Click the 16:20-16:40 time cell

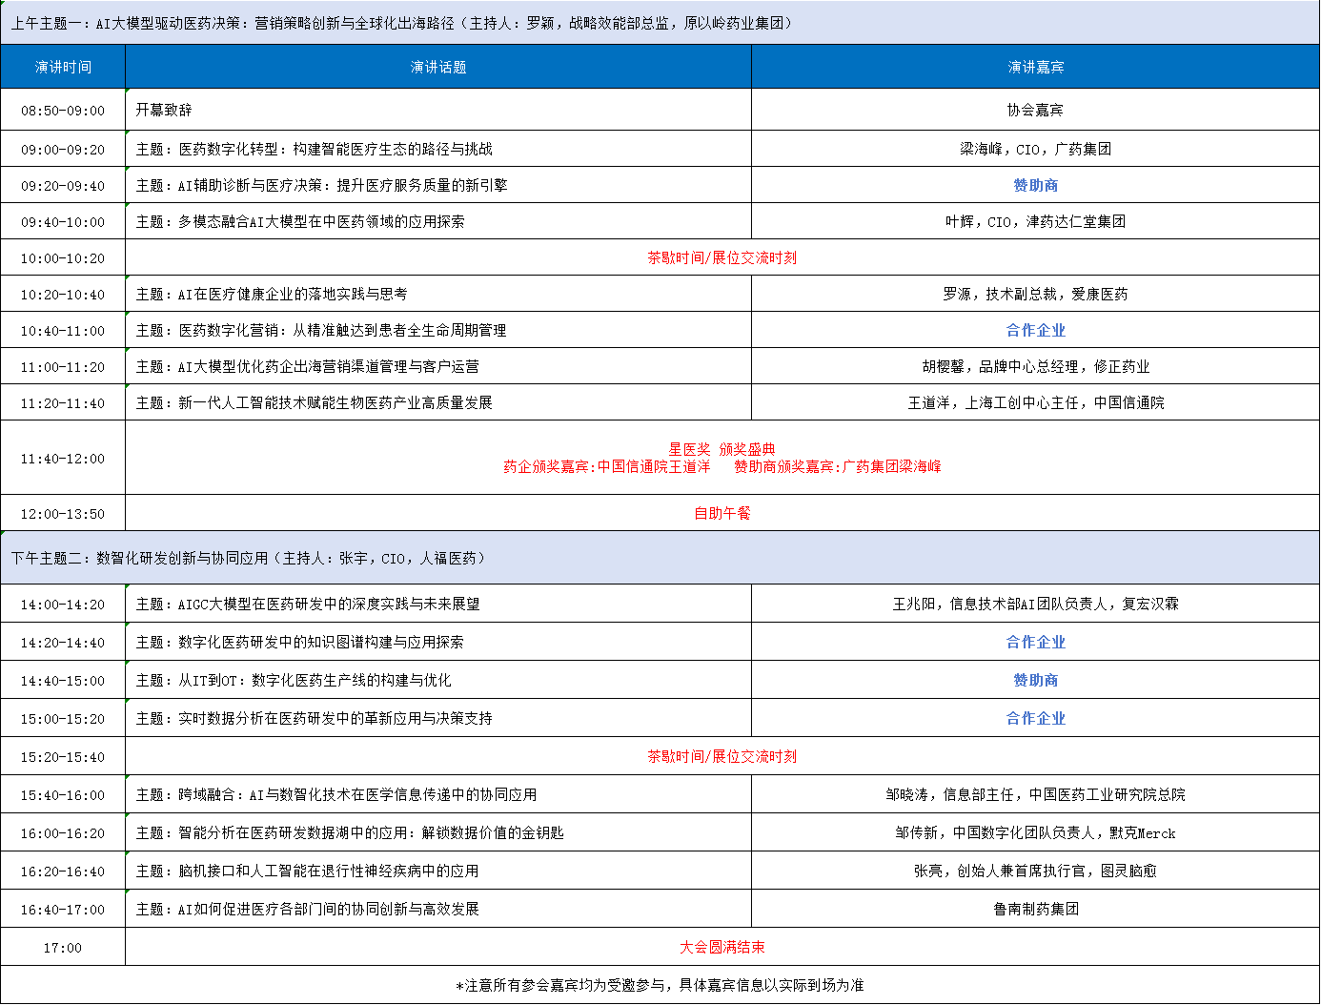[x=63, y=872]
